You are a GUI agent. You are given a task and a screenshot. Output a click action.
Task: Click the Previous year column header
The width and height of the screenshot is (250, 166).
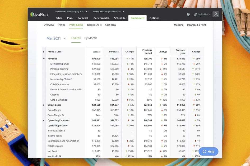[180, 52]
